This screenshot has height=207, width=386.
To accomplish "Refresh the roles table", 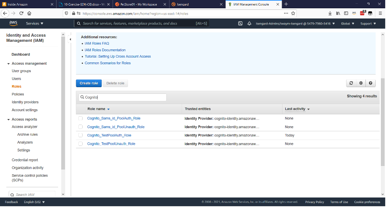I will point(351,83).
